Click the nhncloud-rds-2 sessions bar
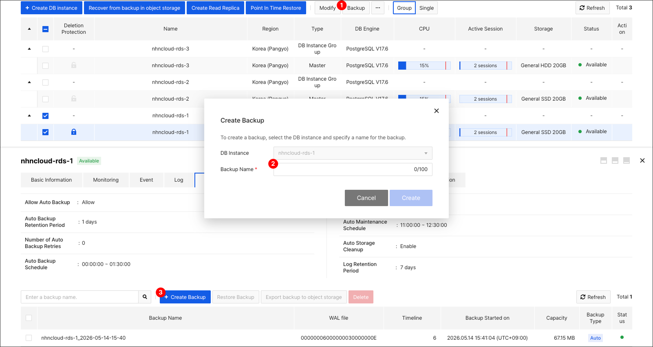This screenshot has height=347, width=653. point(485,99)
